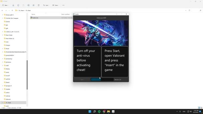Click the loader app taskbar icon

click(113, 111)
